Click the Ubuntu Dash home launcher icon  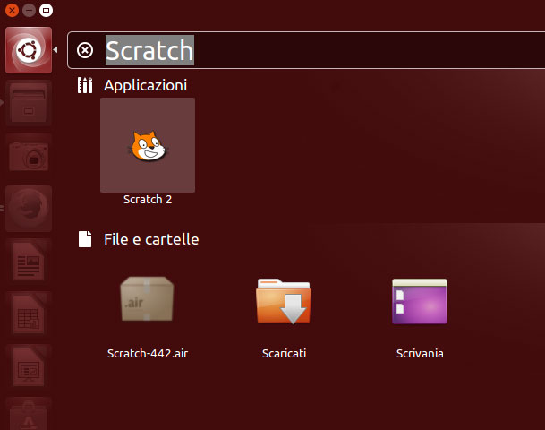pyautogui.click(x=29, y=50)
